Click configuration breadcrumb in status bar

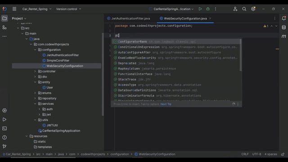coord(120,154)
